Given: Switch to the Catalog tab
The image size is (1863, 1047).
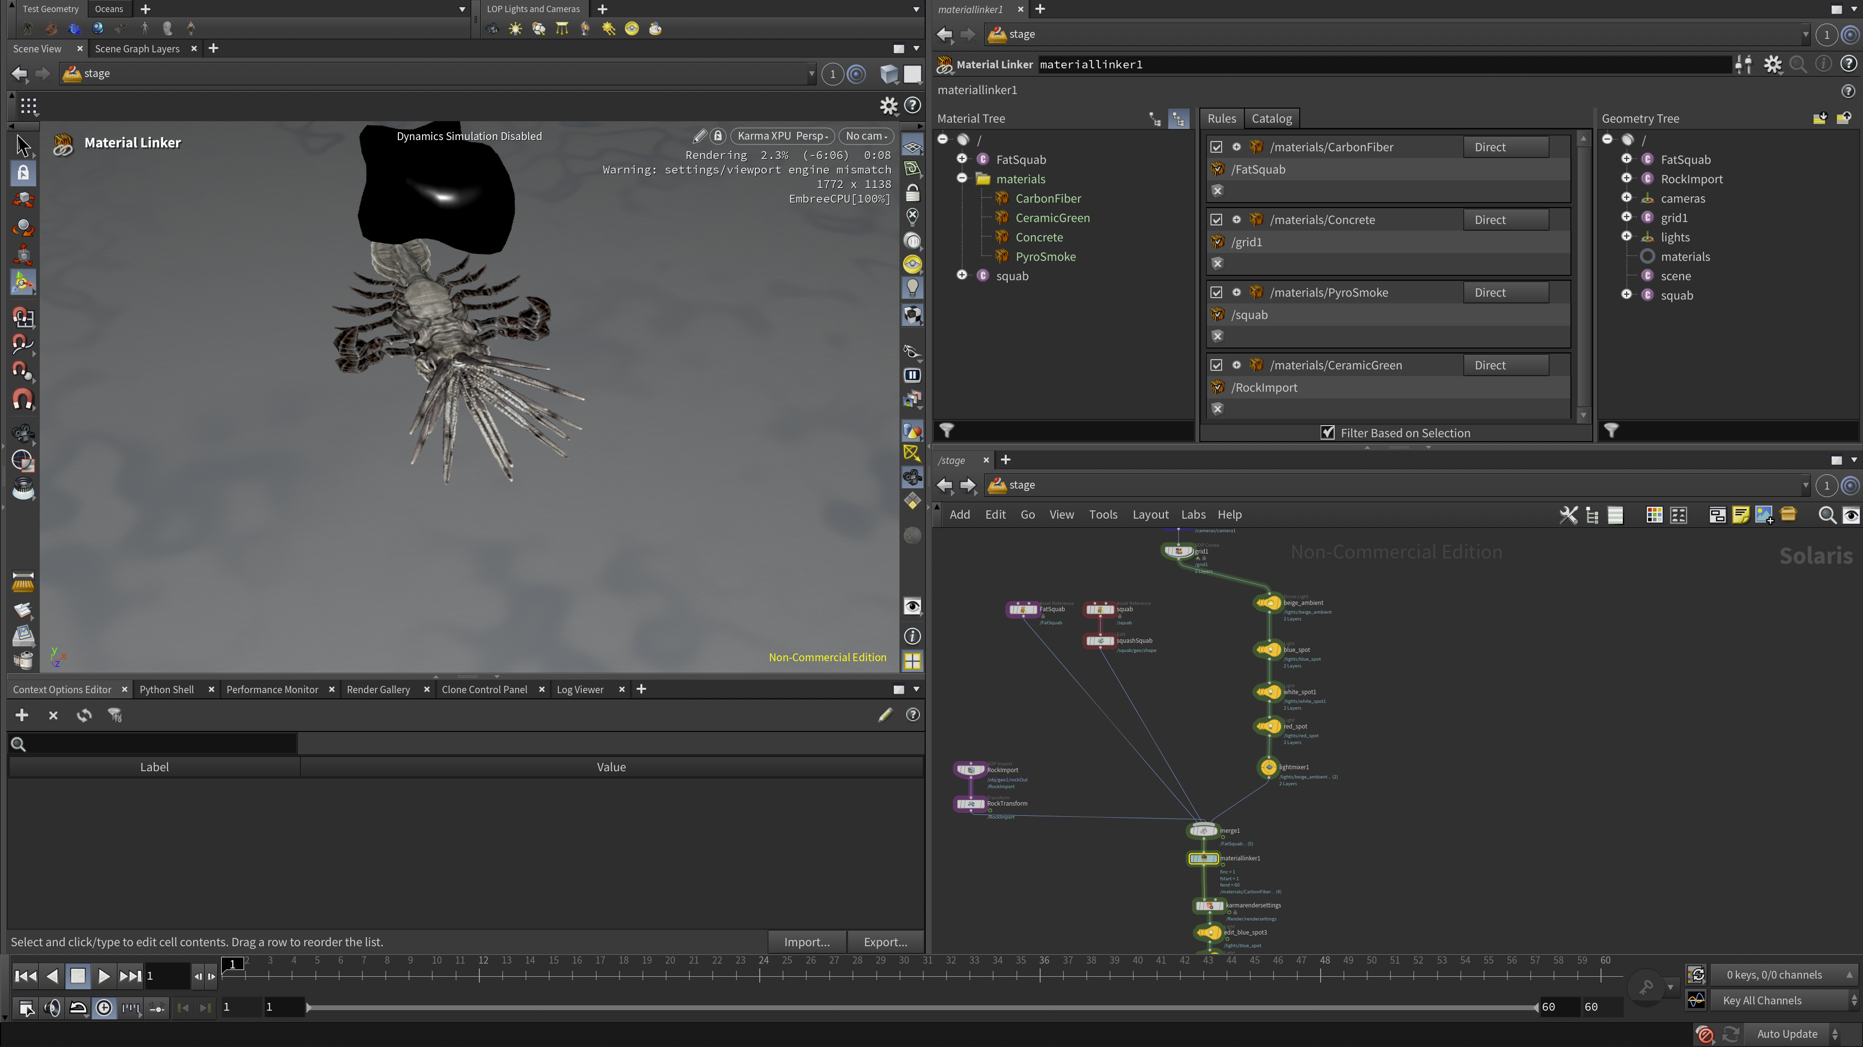Looking at the screenshot, I should pyautogui.click(x=1272, y=118).
